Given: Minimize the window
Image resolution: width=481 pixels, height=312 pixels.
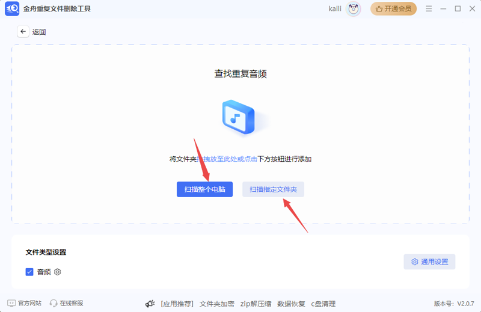Looking at the screenshot, I should click(x=443, y=9).
